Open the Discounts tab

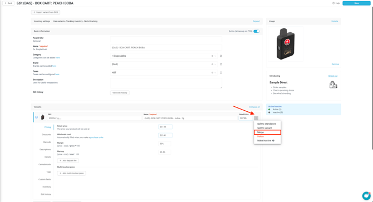coord(46,135)
